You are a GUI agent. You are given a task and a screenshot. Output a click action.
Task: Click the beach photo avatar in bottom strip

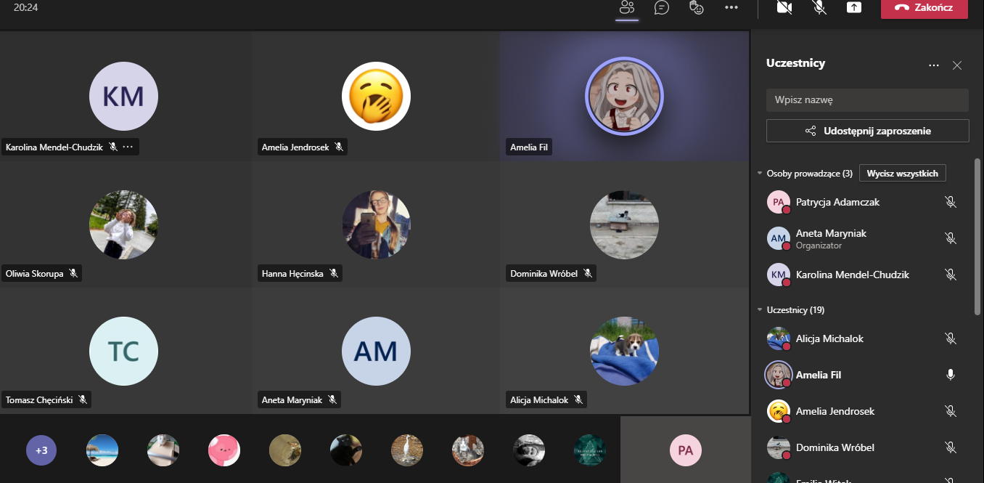pyautogui.click(x=102, y=450)
